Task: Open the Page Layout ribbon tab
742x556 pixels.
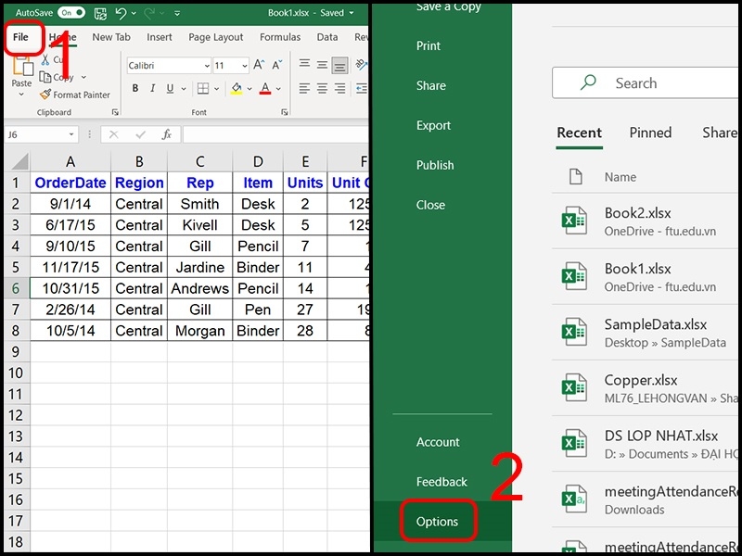Action: (216, 37)
